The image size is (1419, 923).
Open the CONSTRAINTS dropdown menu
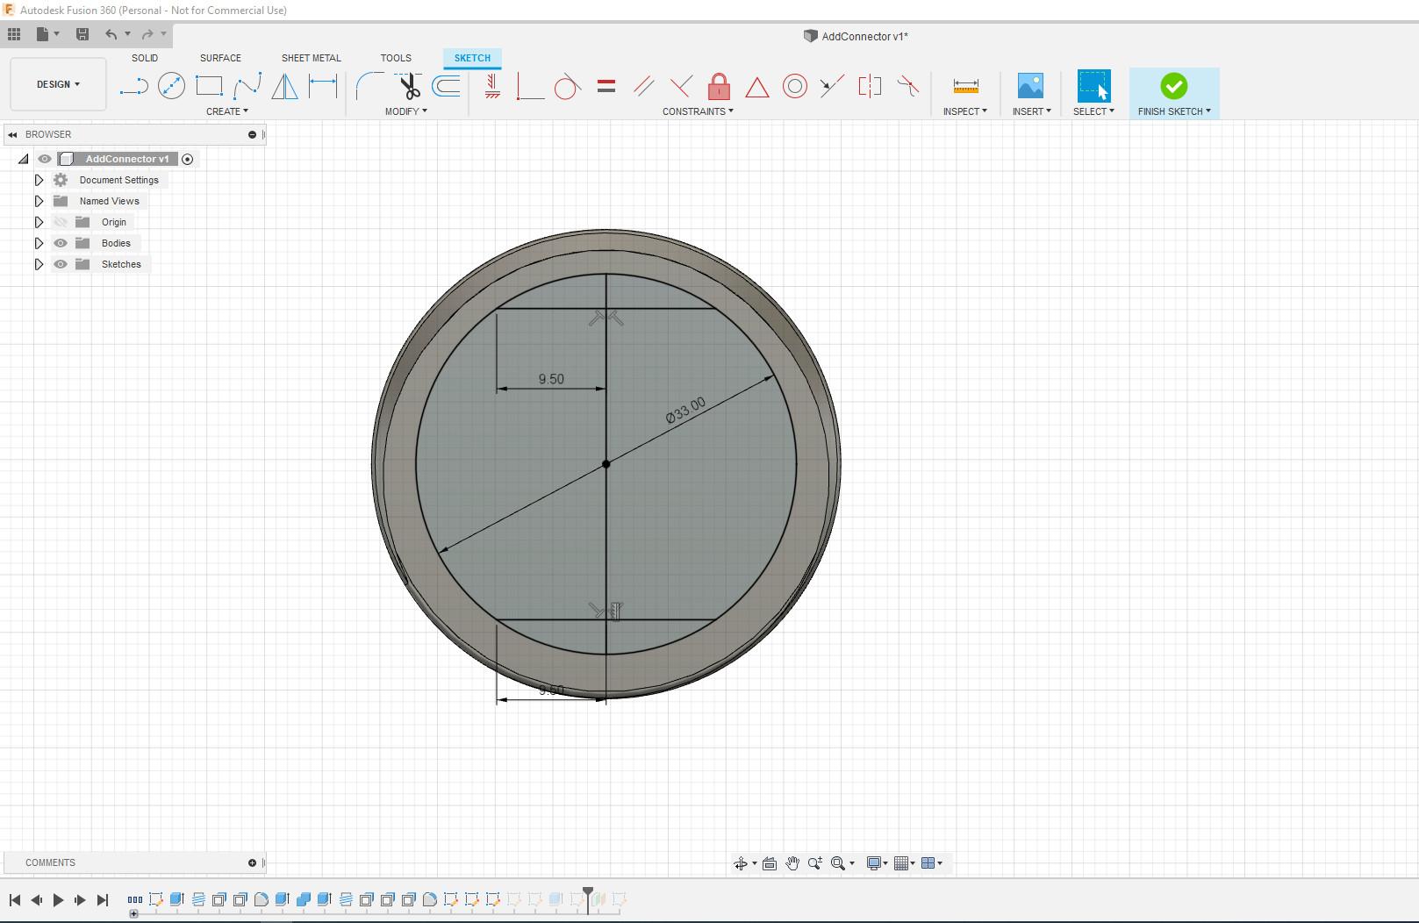pyautogui.click(x=698, y=111)
